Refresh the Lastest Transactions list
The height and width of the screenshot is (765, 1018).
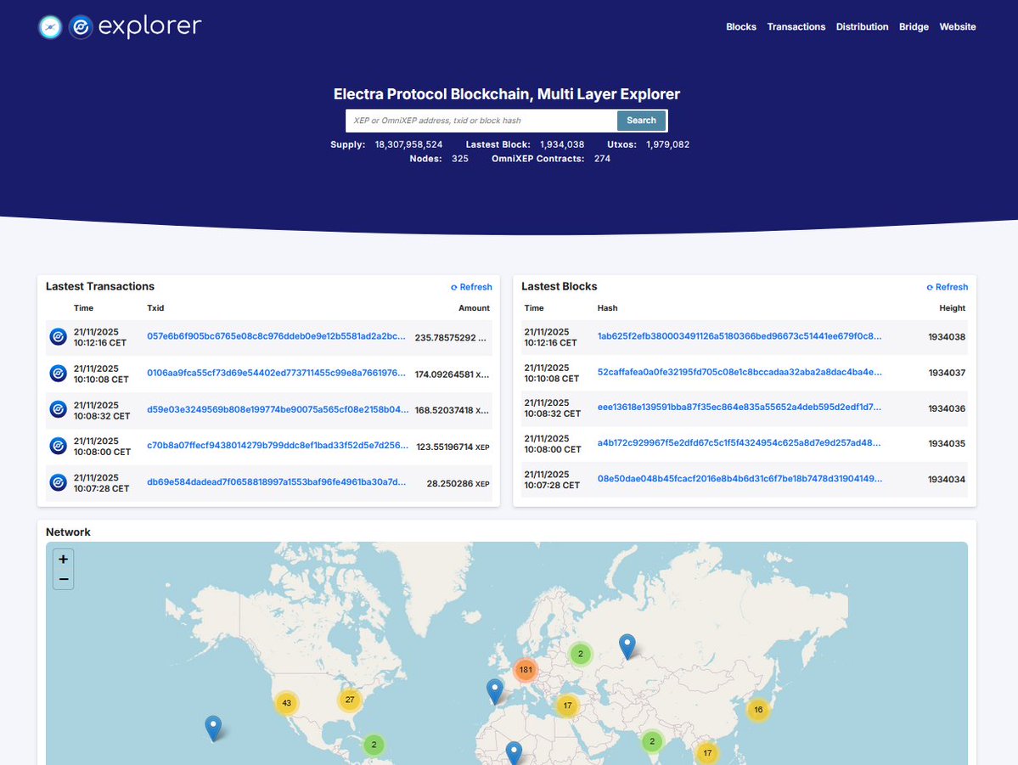point(471,287)
